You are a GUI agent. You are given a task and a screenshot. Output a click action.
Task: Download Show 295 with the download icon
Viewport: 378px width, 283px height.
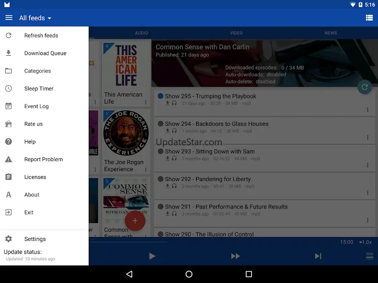[167, 103]
